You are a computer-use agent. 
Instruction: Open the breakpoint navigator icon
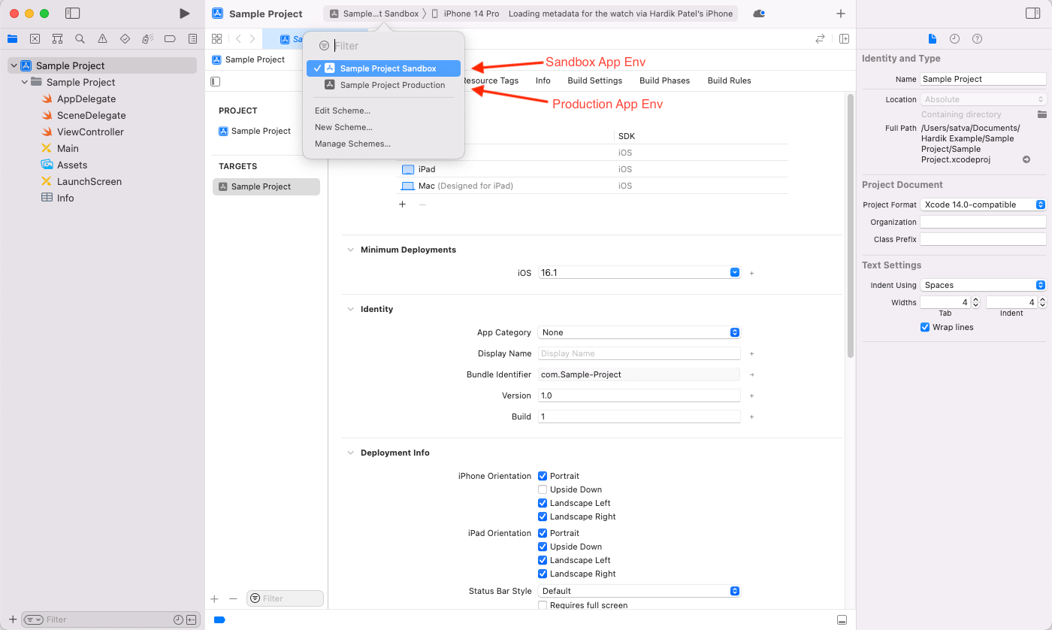click(170, 39)
